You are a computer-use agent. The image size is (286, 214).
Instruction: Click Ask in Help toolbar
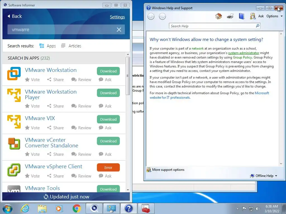pyautogui.click(x=257, y=16)
